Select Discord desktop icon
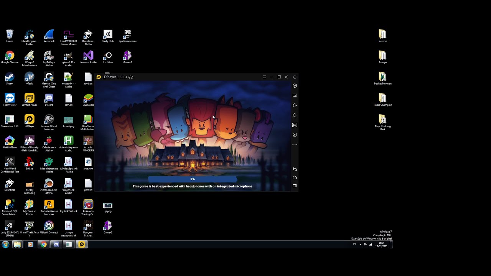 point(49,100)
